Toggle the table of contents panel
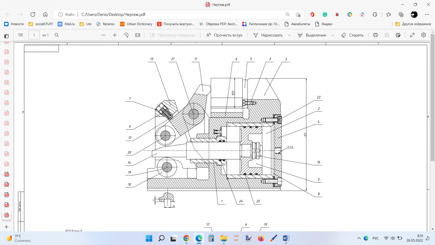 click(x=20, y=35)
